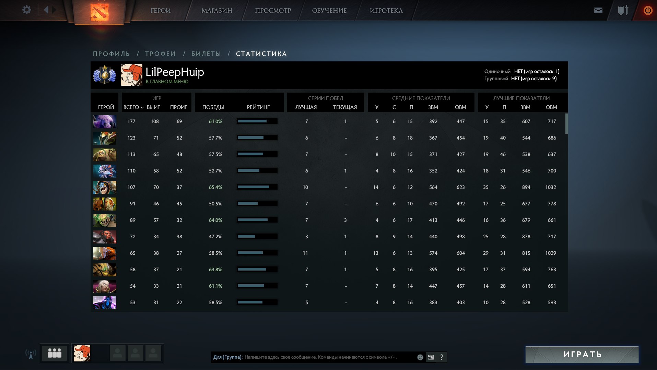Open the ГЕРОИ menu tab

pyautogui.click(x=161, y=11)
